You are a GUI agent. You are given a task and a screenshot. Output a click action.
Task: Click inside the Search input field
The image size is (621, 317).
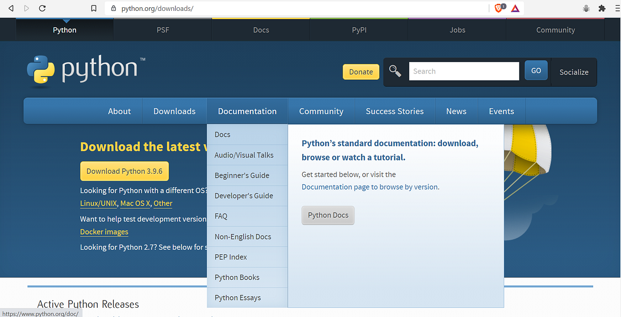463,71
